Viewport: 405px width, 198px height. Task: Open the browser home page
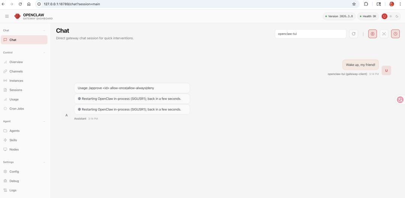29,4
